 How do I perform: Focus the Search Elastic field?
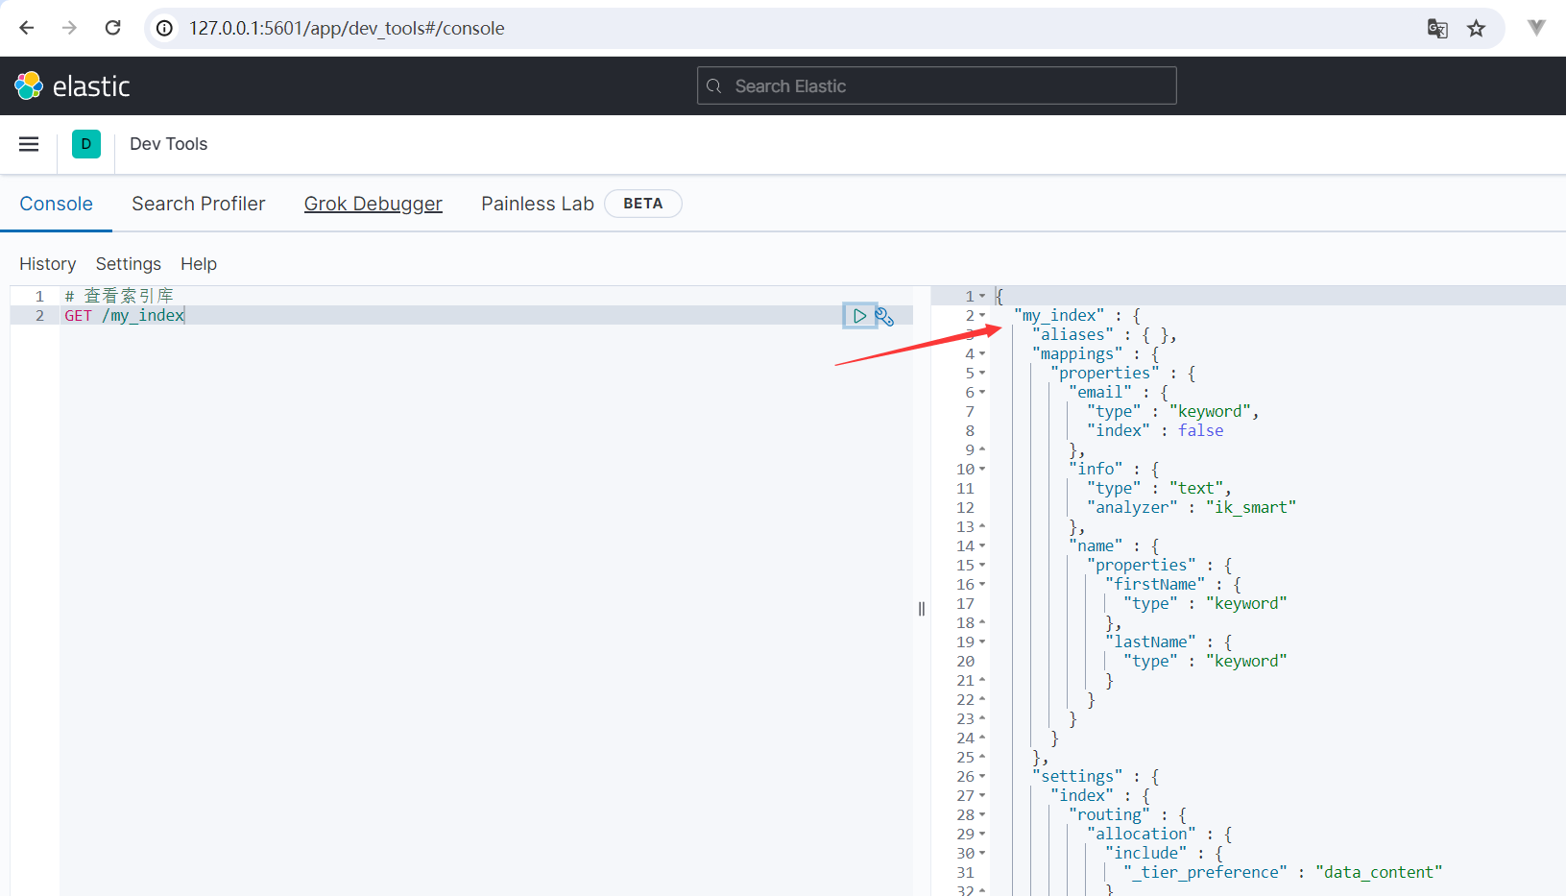tap(936, 85)
